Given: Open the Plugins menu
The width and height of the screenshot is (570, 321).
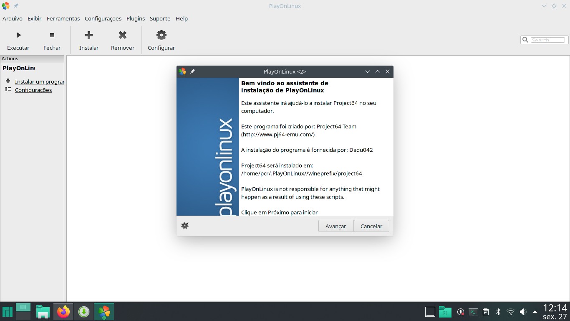Looking at the screenshot, I should (x=136, y=18).
